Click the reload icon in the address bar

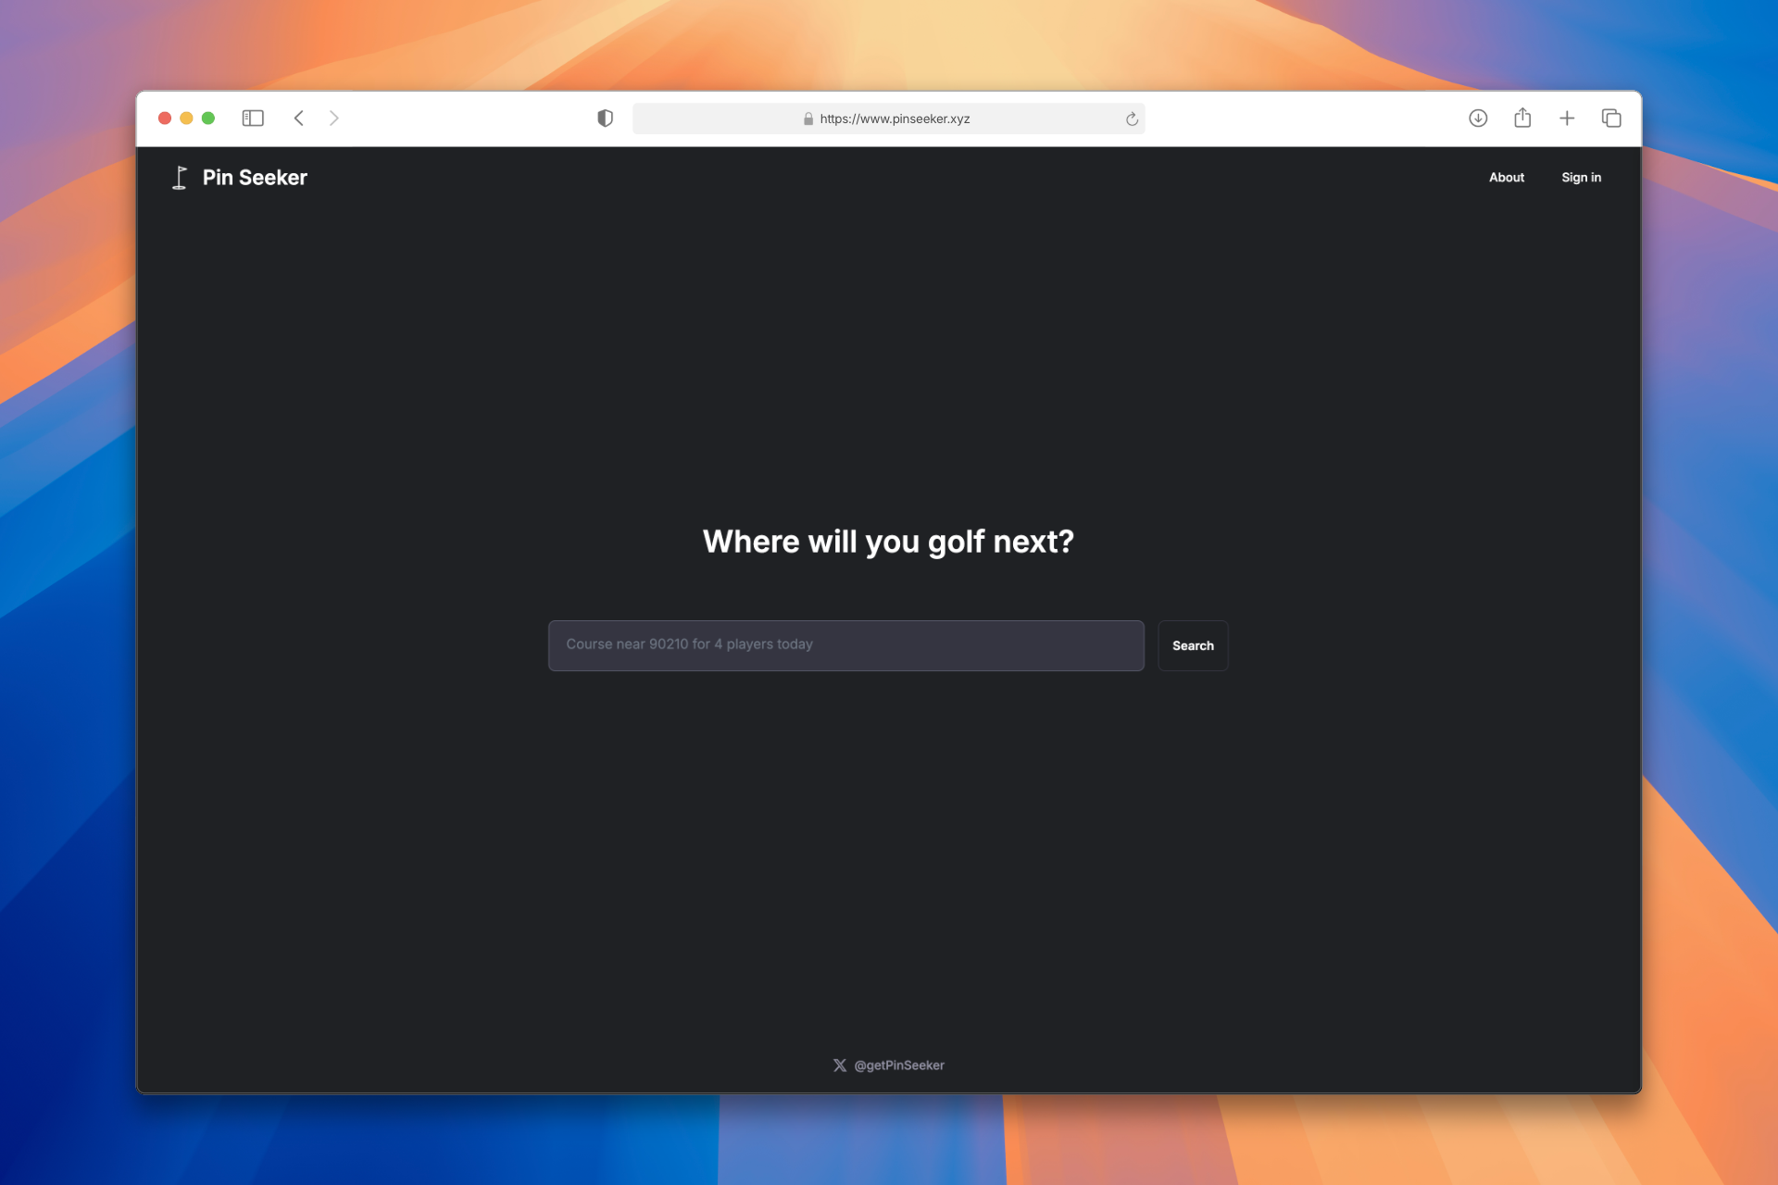[x=1130, y=118]
